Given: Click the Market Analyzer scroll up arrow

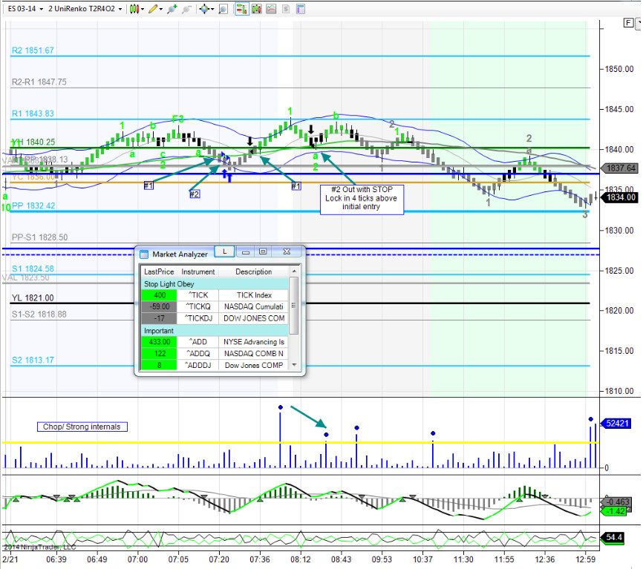Looking at the screenshot, I should 293,272.
